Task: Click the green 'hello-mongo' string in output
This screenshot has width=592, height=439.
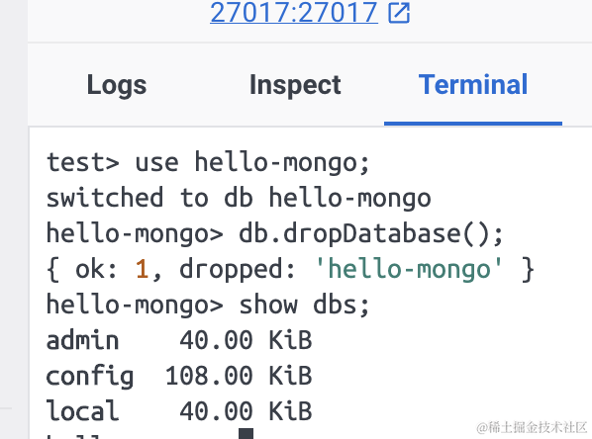Action: point(409,269)
